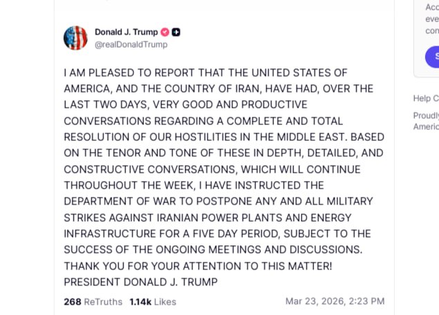Open the Donald J. Trump display name link
Screen dimensions: 439x315
[x=126, y=32]
